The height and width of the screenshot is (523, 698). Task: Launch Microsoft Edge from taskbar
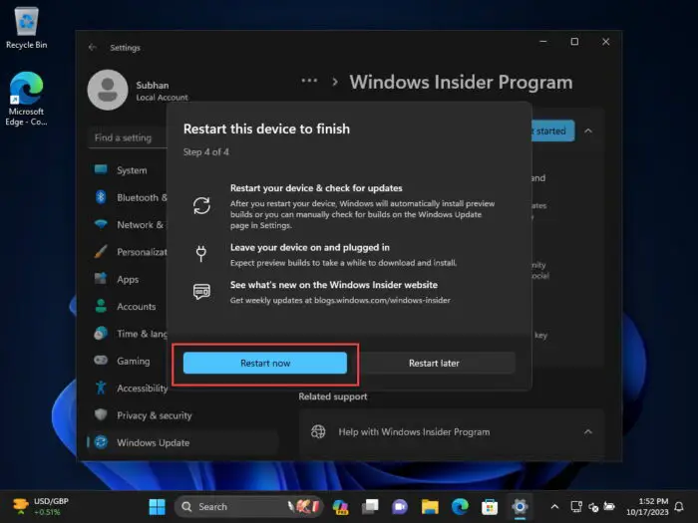460,506
